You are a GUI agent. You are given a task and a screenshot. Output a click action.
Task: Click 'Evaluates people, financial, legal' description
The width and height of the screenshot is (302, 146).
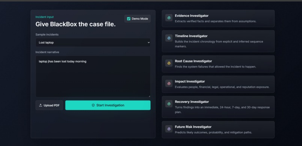[222, 87]
